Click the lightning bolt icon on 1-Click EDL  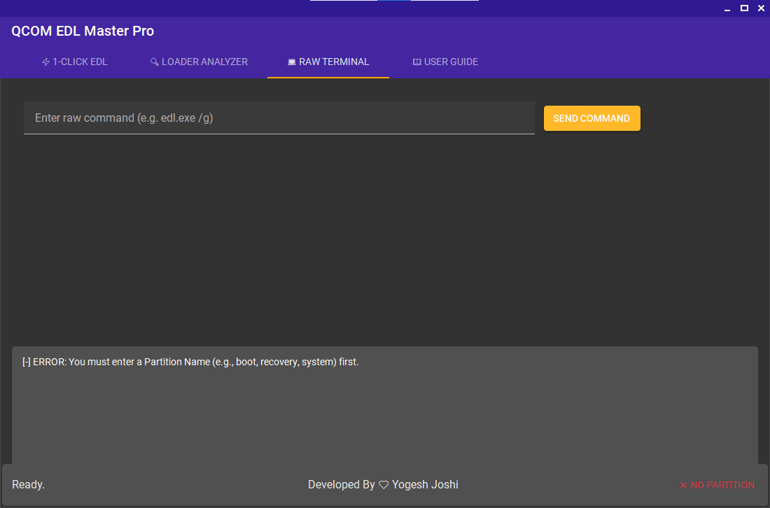(x=46, y=62)
